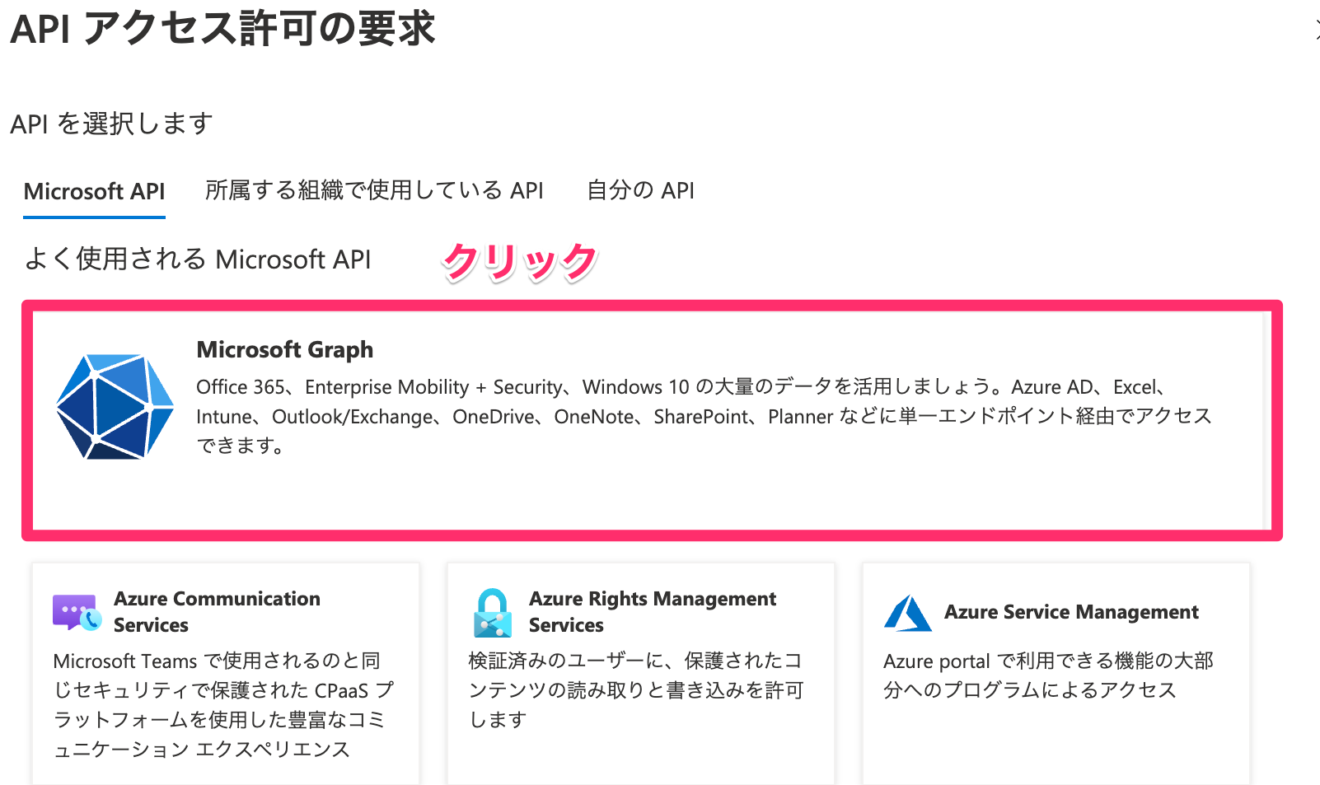Click the Azure Rights Management padlock icon

[493, 613]
